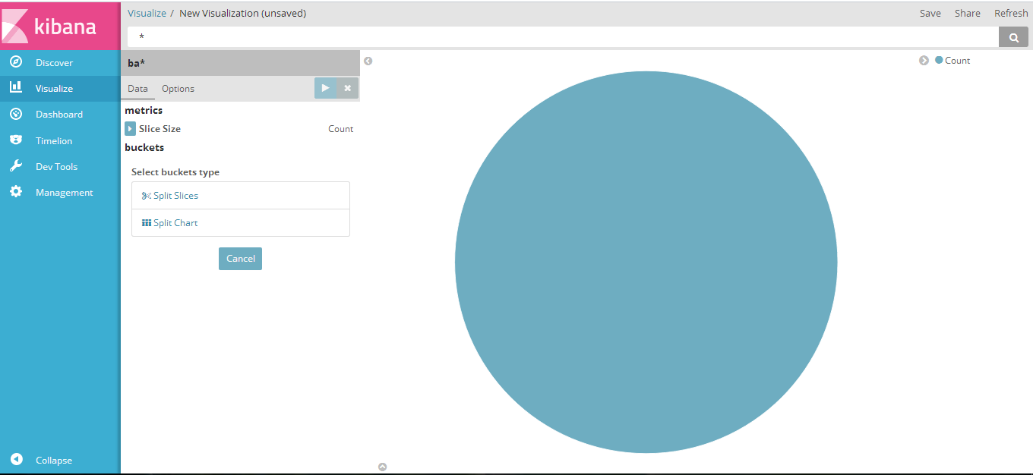Choose Split Chart bucket type
This screenshot has height=475, width=1033.
point(241,223)
